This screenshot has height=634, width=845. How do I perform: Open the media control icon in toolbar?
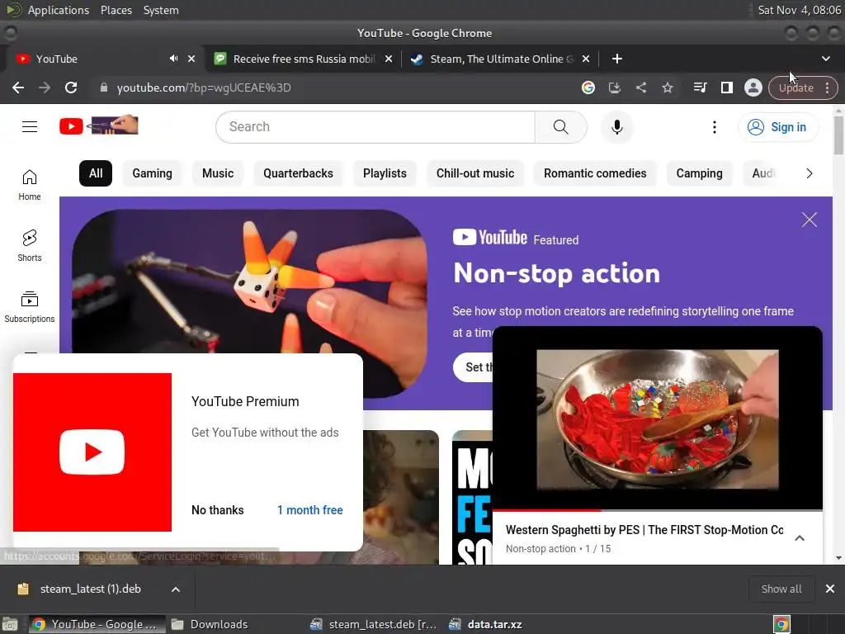700,88
